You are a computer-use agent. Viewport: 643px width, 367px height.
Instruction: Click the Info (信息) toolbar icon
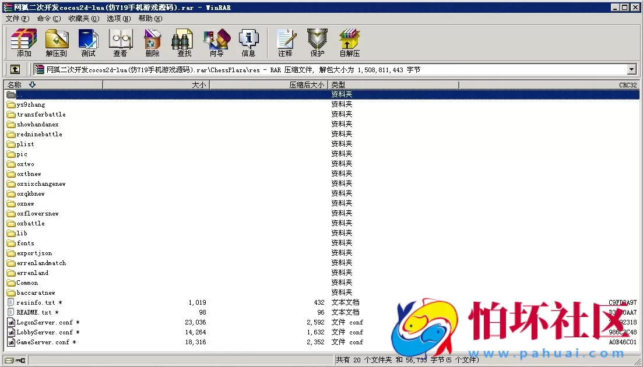(248, 43)
